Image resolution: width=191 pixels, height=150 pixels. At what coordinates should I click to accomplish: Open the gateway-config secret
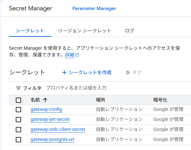click(x=46, y=110)
